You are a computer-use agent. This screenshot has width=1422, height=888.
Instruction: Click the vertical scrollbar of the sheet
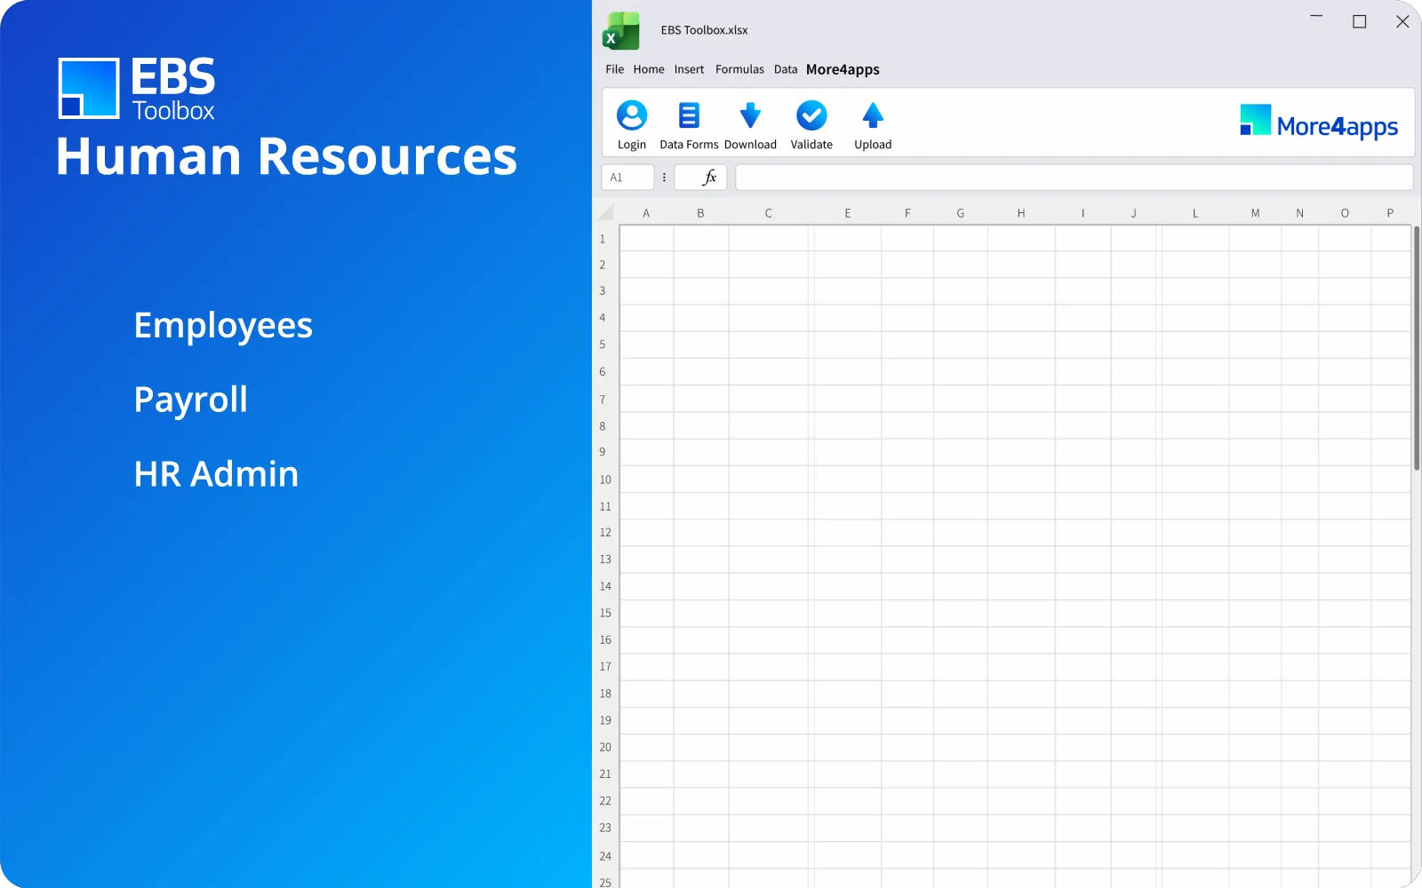click(1417, 348)
